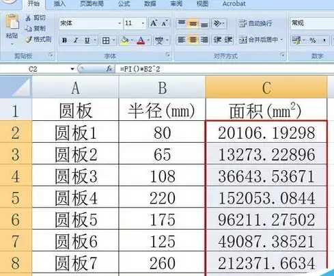Open the Merge and Center dropdown arrow

(282, 40)
